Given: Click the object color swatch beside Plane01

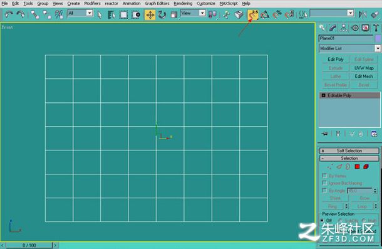Looking at the screenshot, I should 378,38.
